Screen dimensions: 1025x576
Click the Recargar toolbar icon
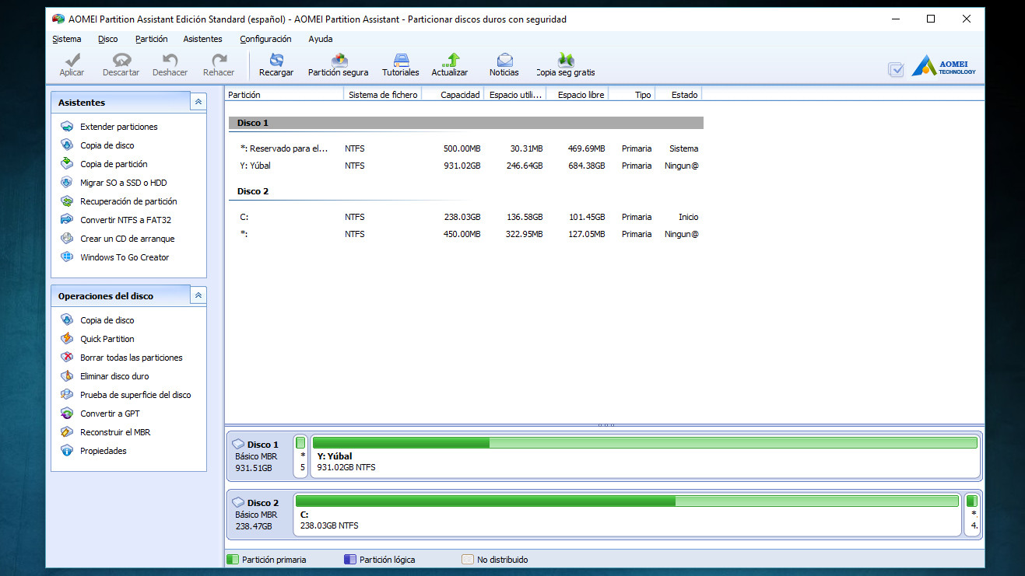tap(276, 61)
